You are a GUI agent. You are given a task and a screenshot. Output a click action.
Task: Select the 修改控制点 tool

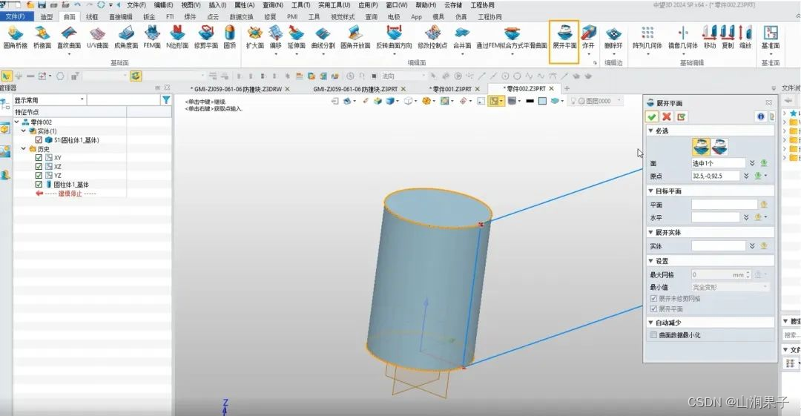[x=432, y=37]
